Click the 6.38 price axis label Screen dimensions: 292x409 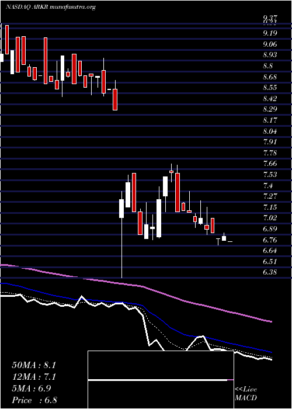click(x=270, y=272)
